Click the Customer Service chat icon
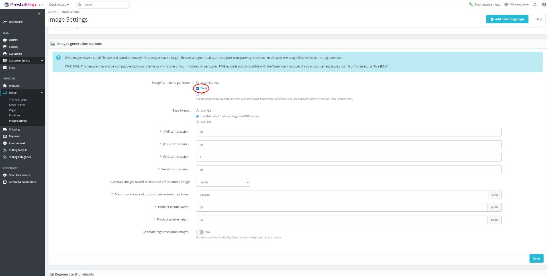The image size is (547, 276). pos(5,60)
